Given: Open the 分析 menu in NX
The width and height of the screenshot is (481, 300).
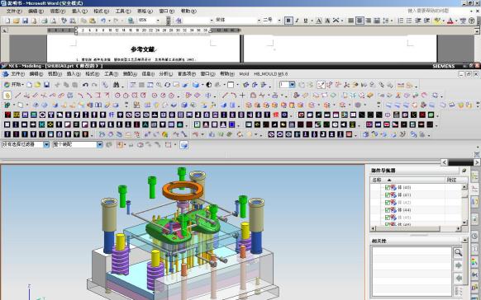Looking at the screenshot, I should click(x=165, y=74).
